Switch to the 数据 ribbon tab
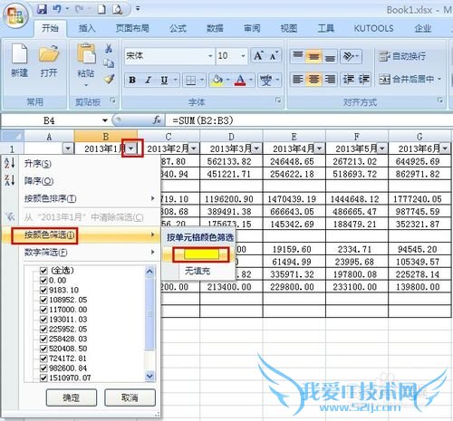Image resolution: width=453 pixels, height=421 pixels. (x=215, y=28)
